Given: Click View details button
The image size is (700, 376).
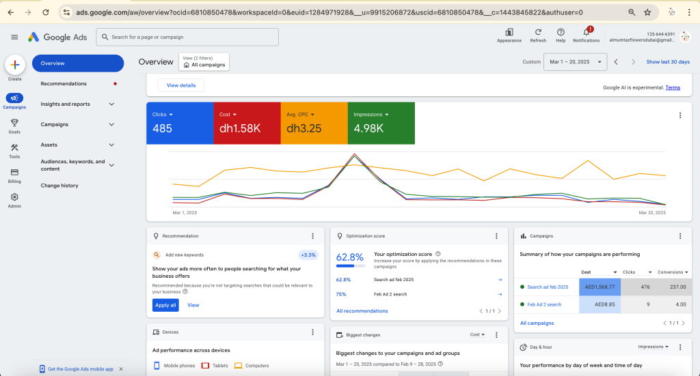Looking at the screenshot, I should (180, 85).
